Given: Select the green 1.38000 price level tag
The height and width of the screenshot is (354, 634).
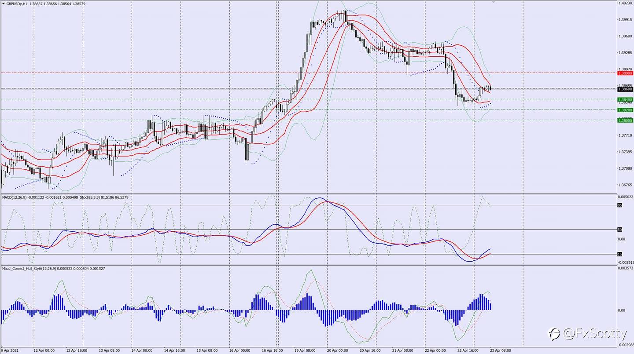Looking at the screenshot, I should (625, 120).
